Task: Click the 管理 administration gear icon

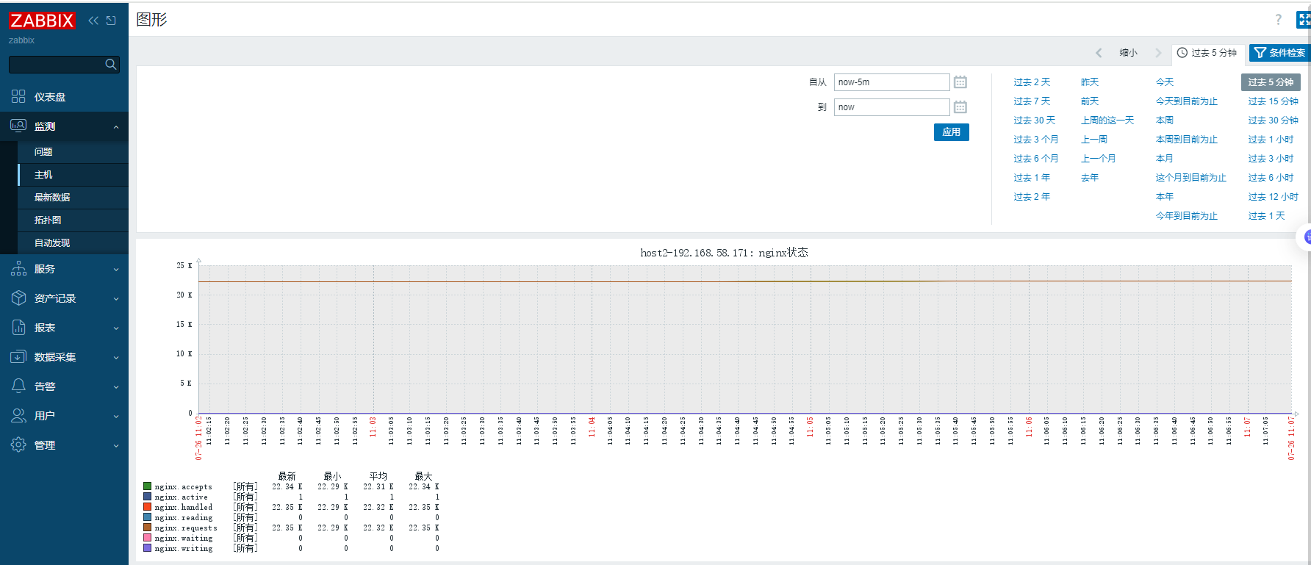Action: [18, 445]
